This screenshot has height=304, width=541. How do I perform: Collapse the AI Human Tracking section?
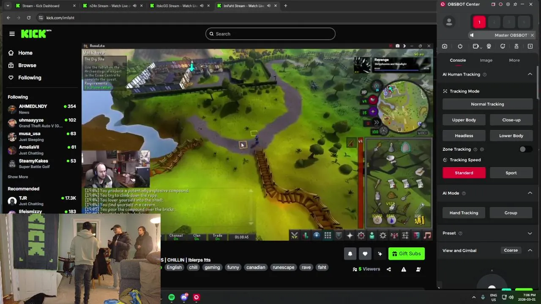[530, 74]
